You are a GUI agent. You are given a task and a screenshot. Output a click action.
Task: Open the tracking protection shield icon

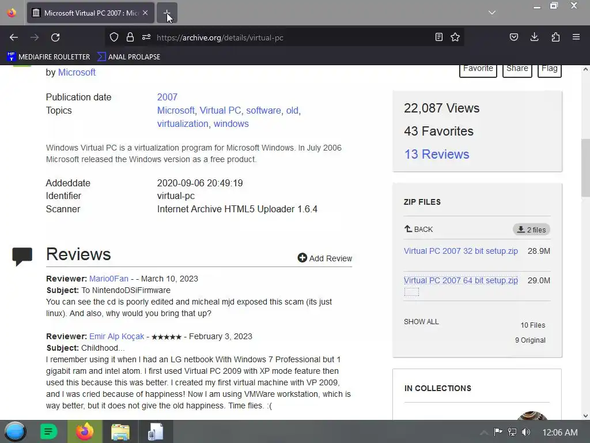coord(114,37)
